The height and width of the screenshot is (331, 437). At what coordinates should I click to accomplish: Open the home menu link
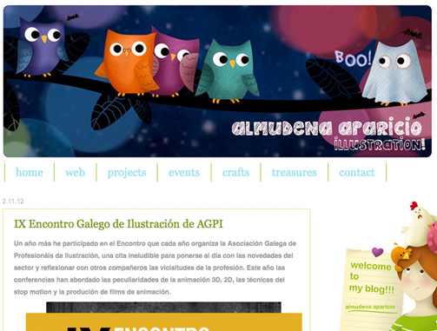(x=30, y=172)
